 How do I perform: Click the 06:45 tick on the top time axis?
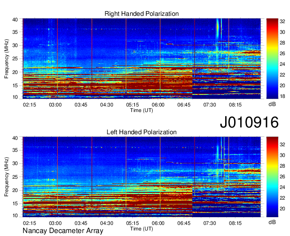click(x=184, y=105)
